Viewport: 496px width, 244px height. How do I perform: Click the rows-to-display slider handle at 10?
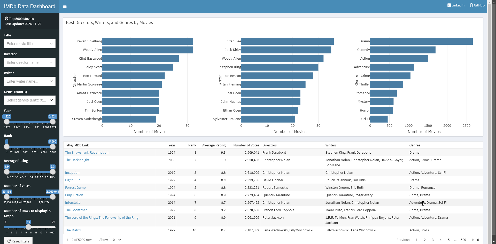tap(28, 227)
